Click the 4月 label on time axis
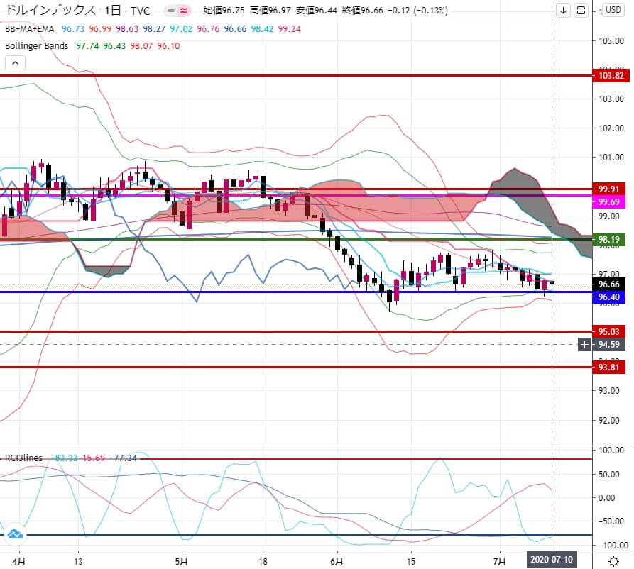 coord(18,561)
